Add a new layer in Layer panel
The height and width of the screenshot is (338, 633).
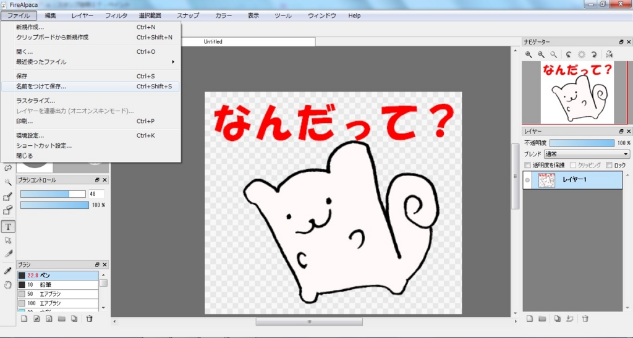coord(530,319)
